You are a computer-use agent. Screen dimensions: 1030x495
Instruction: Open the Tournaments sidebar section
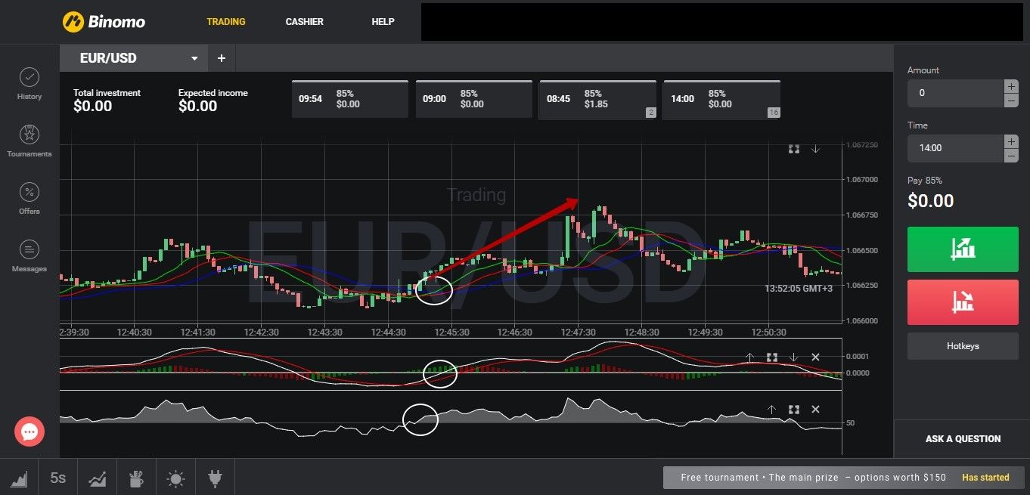pos(29,141)
